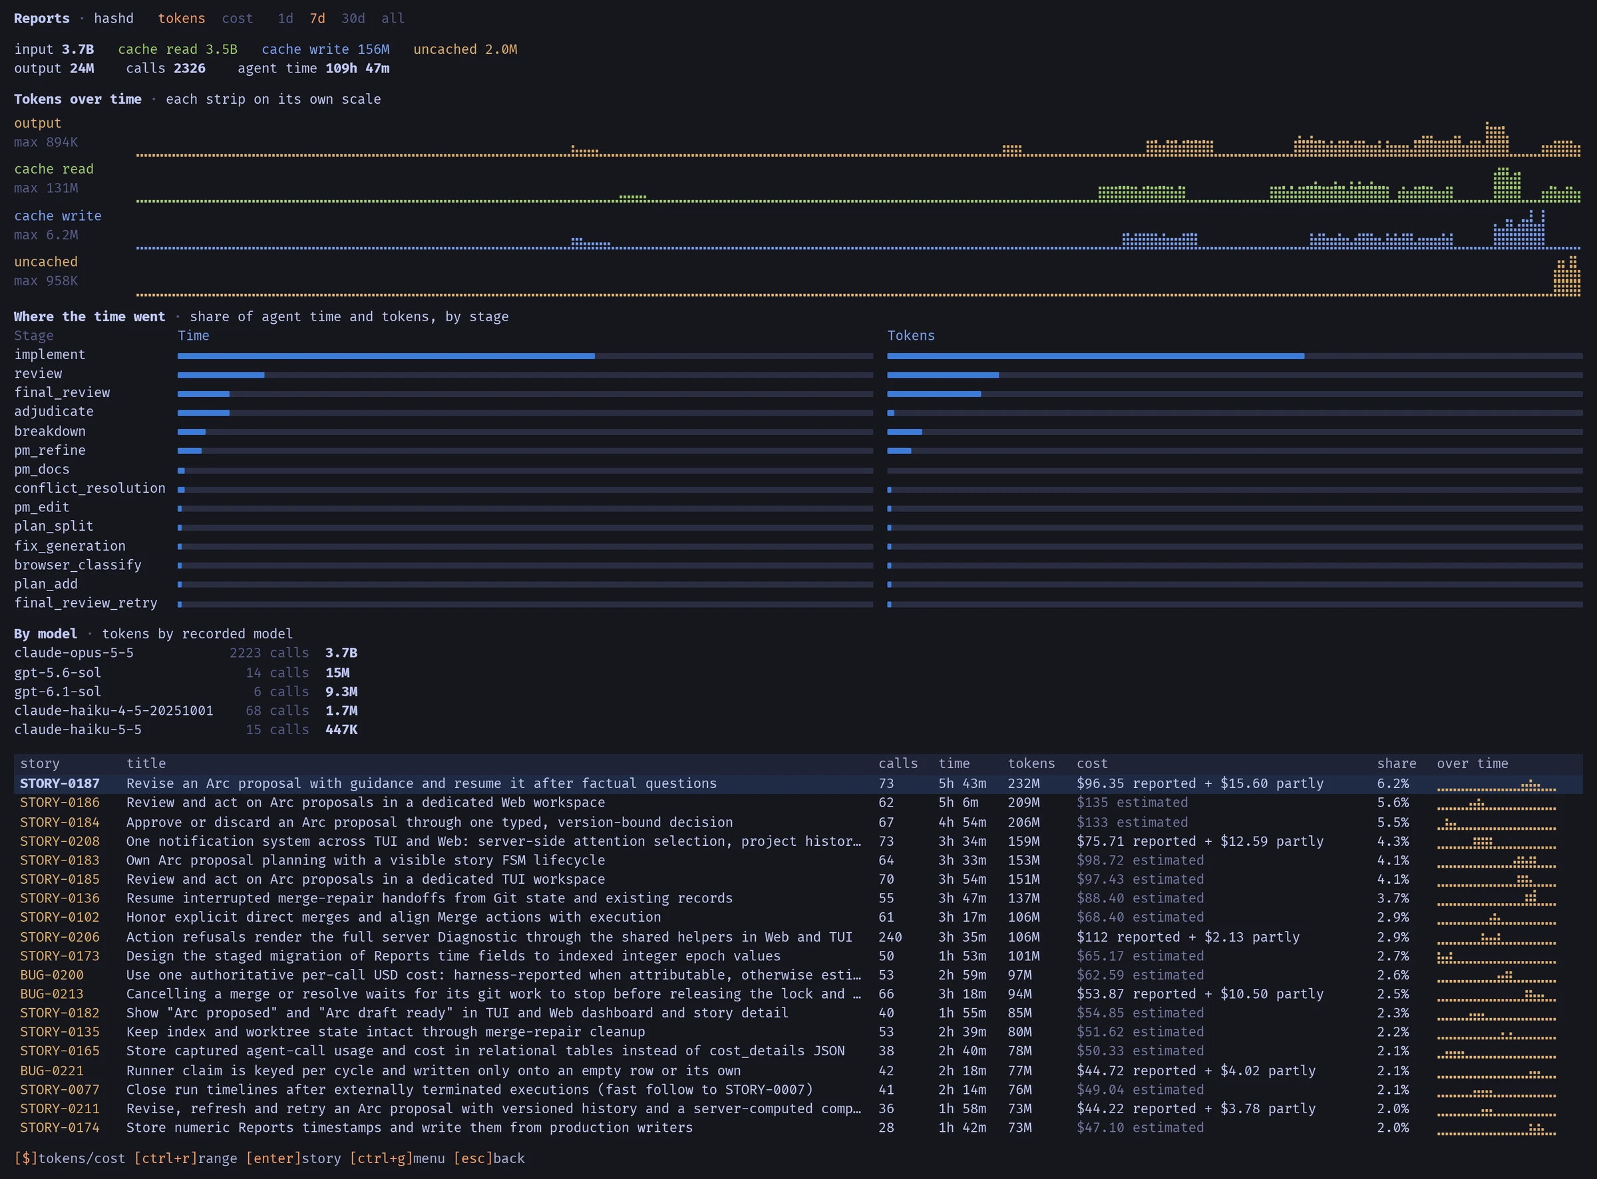Click the Reports breadcrumb title
Screen dimensions: 1597x1179
tap(42, 19)
